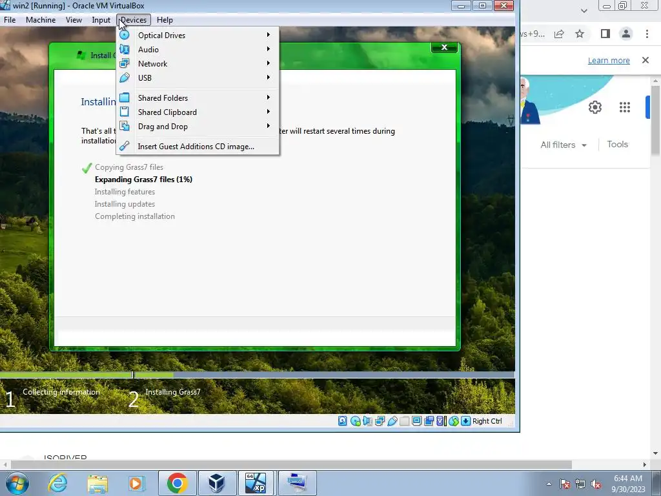Open Google settings gear in Chrome
Viewport: 661px width, 496px height.
[x=595, y=107]
